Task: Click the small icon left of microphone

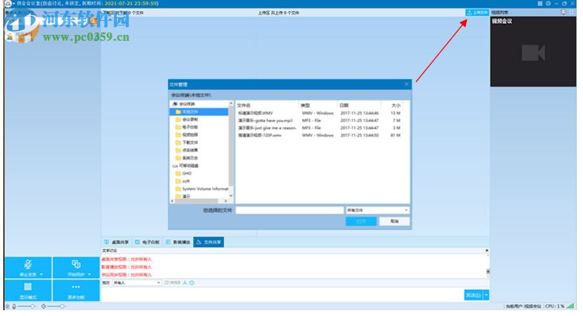Action: point(8,306)
